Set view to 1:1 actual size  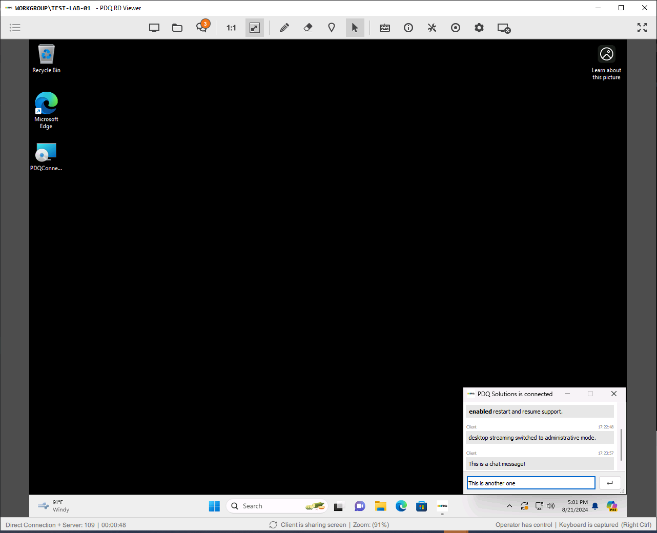coord(231,28)
